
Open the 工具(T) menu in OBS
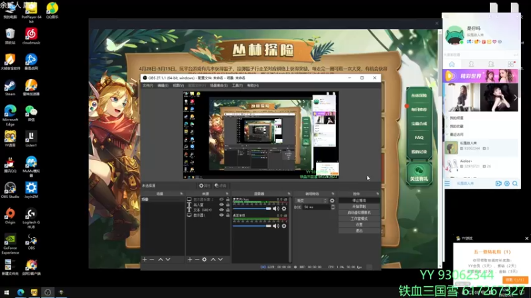237,86
